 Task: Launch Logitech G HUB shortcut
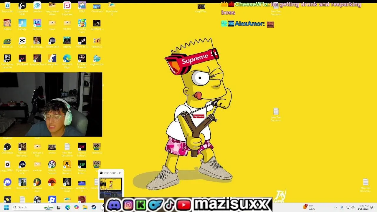[22, 8]
